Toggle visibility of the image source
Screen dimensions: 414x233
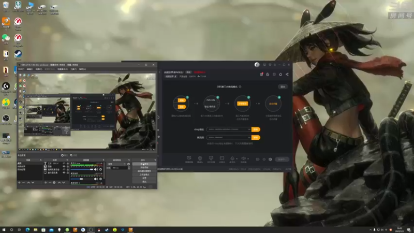64,166
